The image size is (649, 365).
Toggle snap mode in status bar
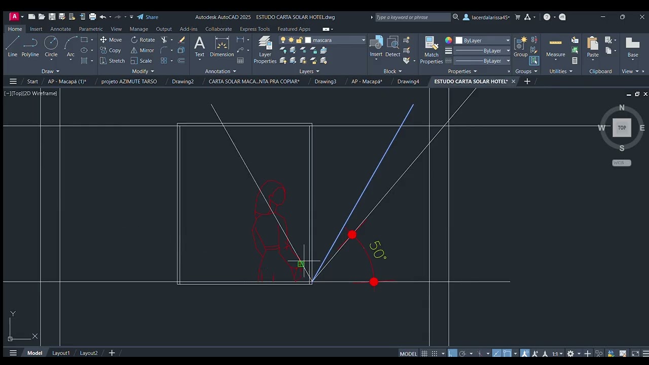point(435,353)
